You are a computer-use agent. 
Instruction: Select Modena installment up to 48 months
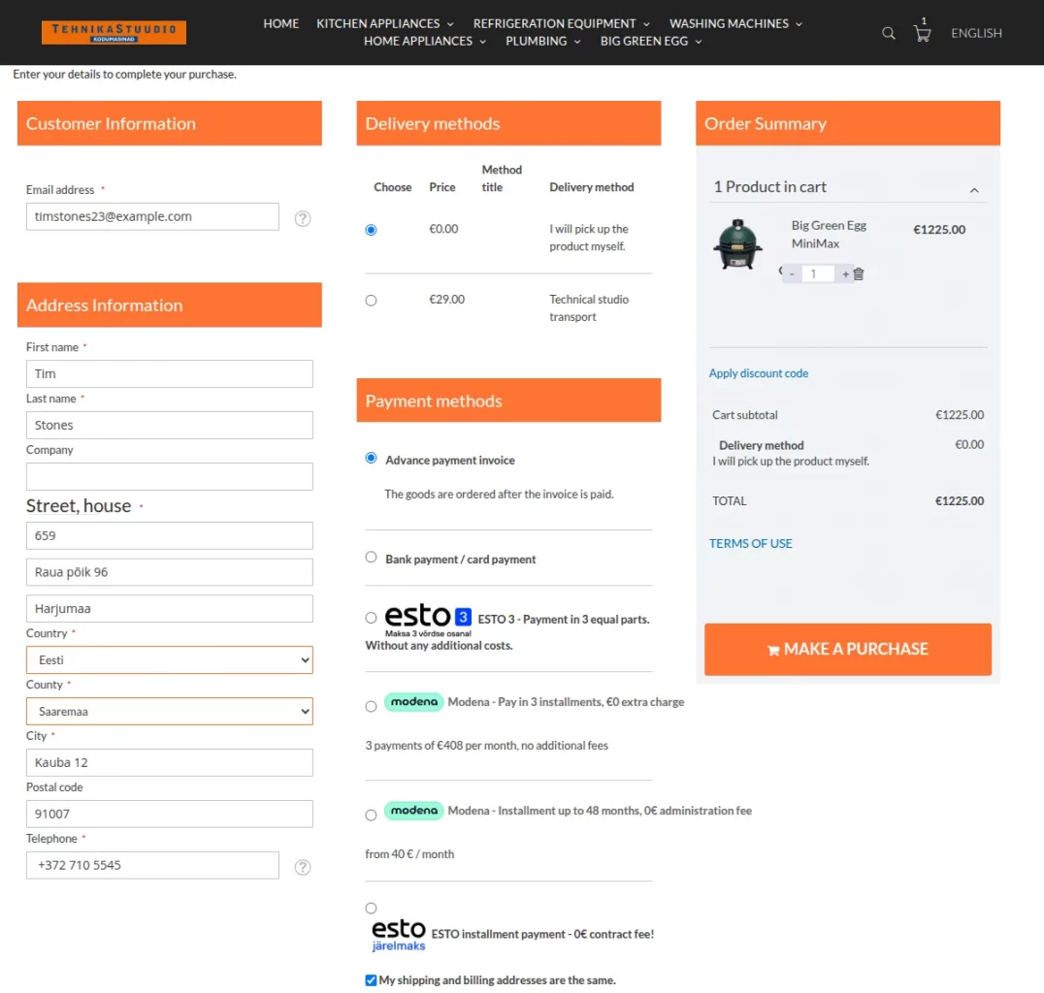[x=371, y=815]
